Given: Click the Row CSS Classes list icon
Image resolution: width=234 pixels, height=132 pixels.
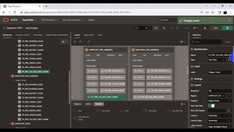Looking at the screenshot, I should (x=229, y=111).
